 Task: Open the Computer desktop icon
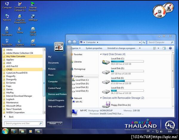coord(7,5)
